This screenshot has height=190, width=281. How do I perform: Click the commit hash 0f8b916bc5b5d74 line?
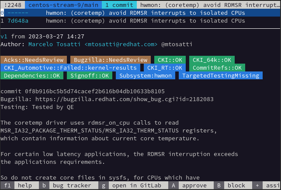[x=83, y=92]
